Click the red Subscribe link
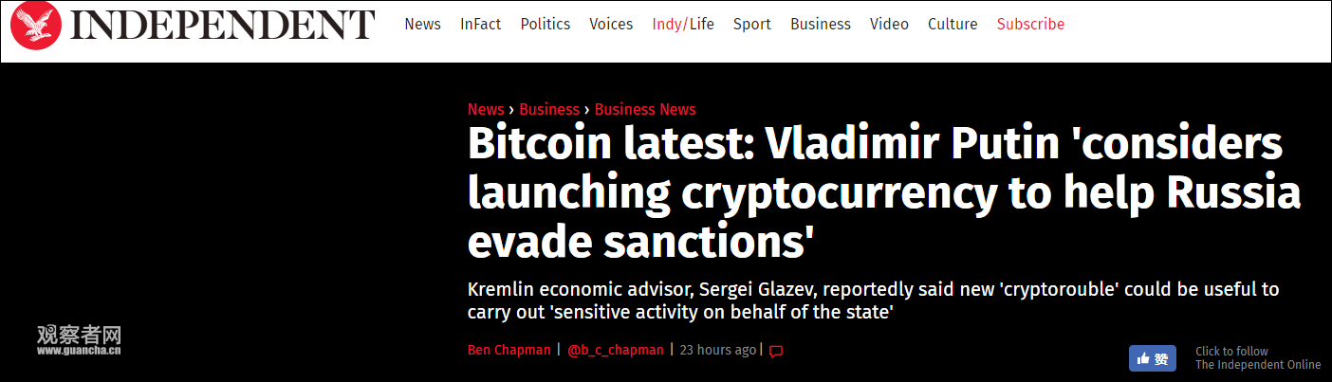Screen dimensions: 1332x382 coord(1030,24)
